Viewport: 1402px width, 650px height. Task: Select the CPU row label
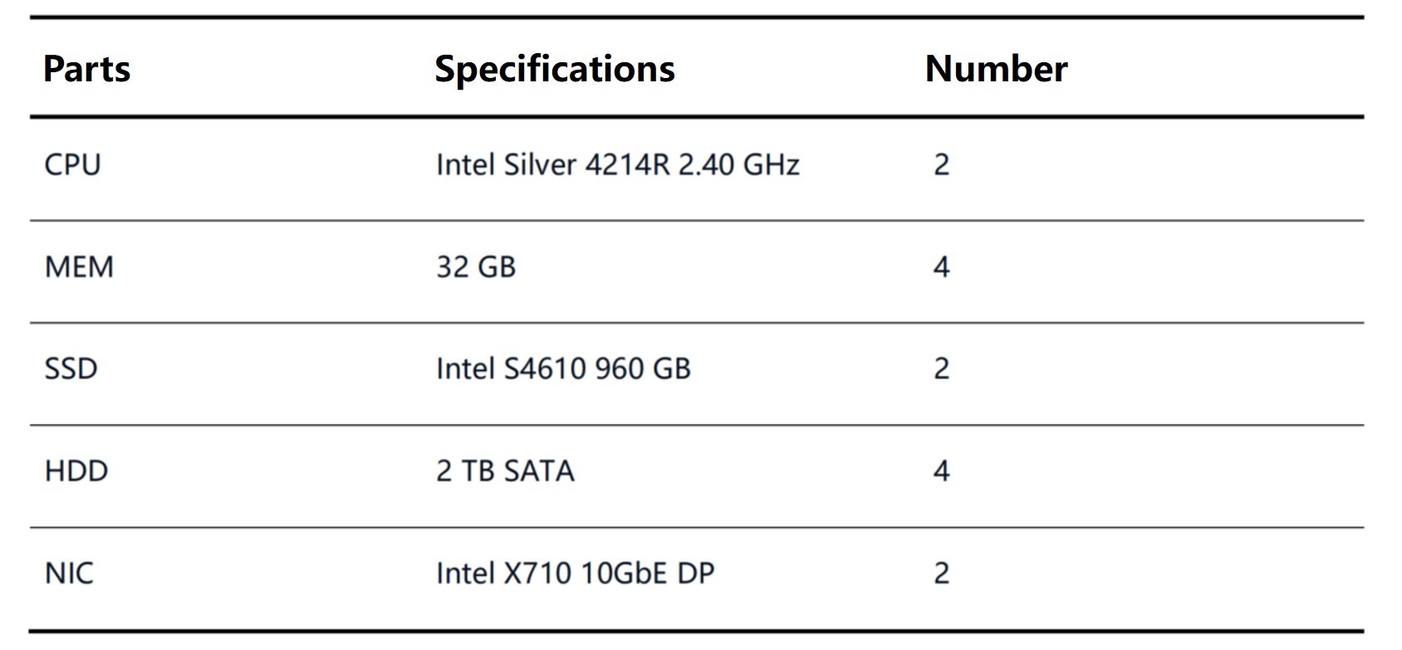coord(72,164)
